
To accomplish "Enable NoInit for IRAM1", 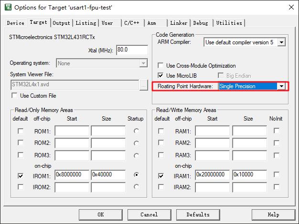I will click(276, 174).
